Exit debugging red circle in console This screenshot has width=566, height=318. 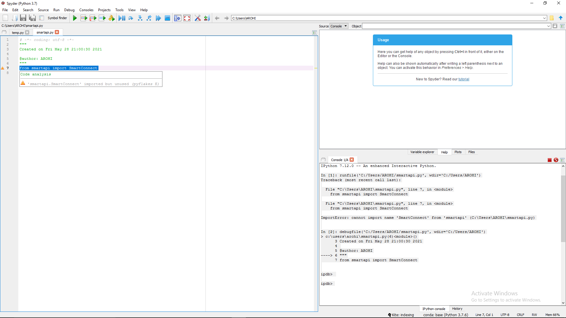point(556,160)
